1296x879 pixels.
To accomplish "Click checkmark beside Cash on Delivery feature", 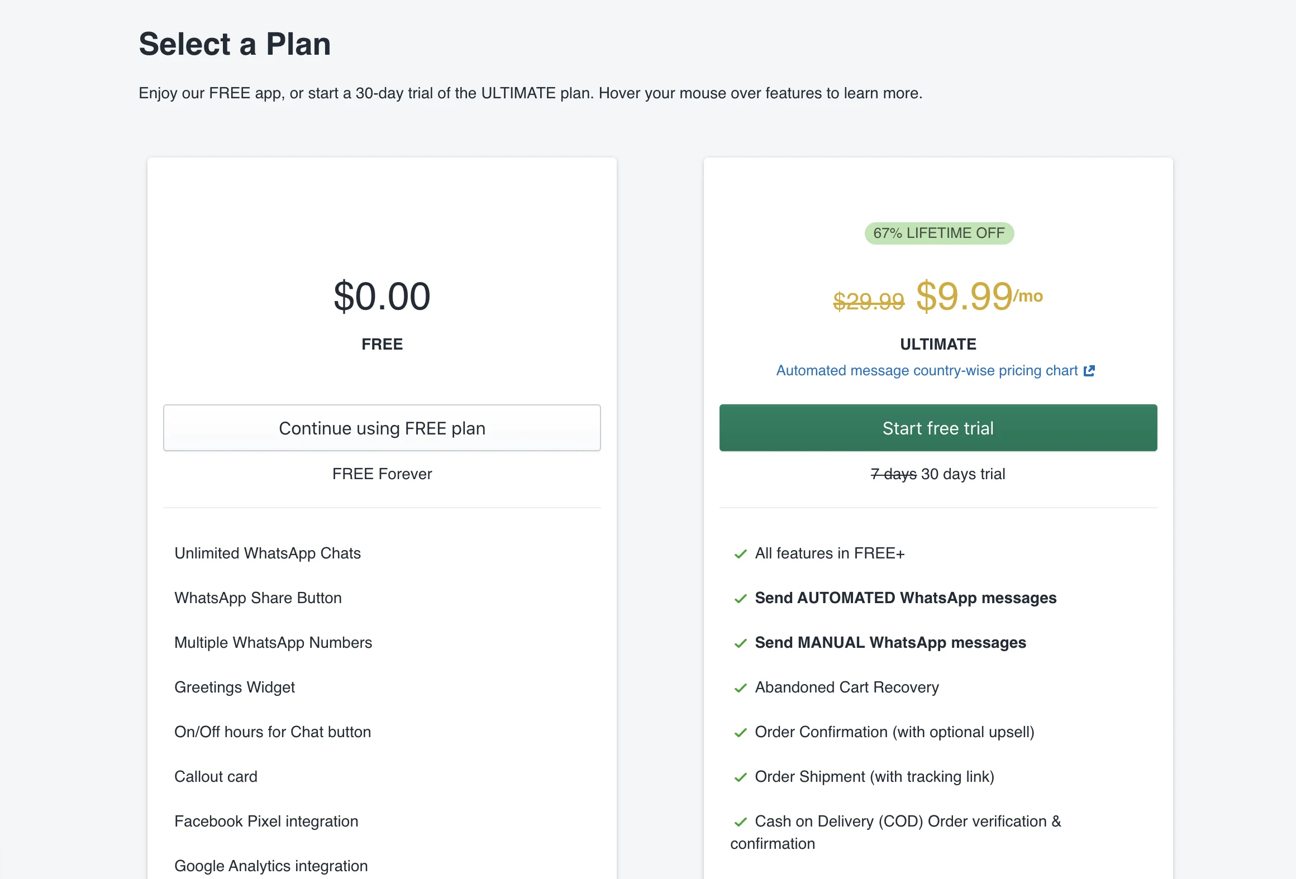I will [741, 822].
